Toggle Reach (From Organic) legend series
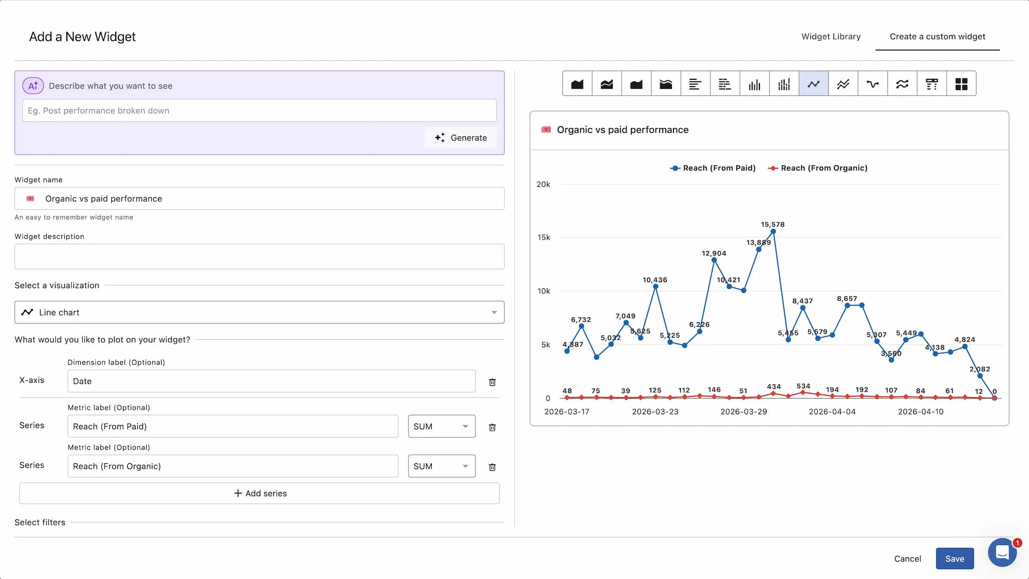The image size is (1029, 579). click(818, 168)
